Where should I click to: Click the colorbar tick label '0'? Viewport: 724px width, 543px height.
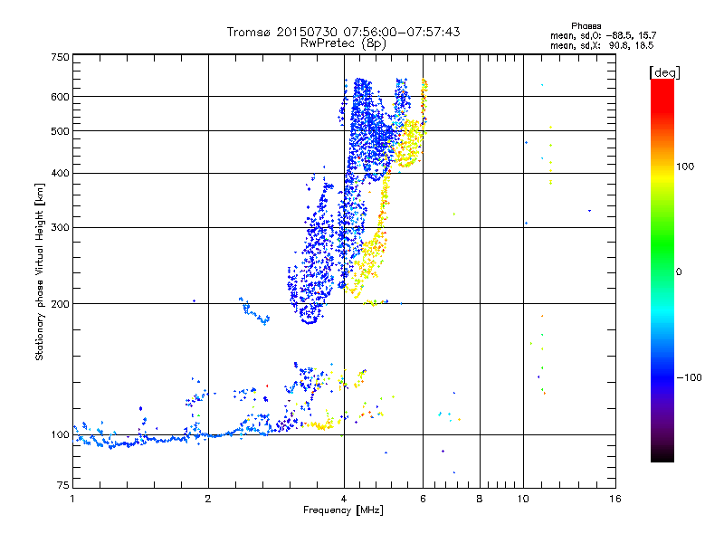[x=679, y=272]
